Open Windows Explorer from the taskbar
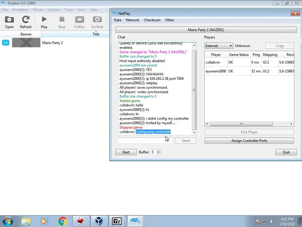The width and height of the screenshot is (302, 227). (x=26, y=221)
